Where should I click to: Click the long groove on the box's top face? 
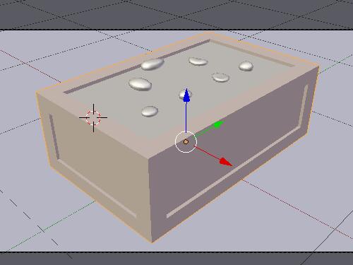pos(136,67)
